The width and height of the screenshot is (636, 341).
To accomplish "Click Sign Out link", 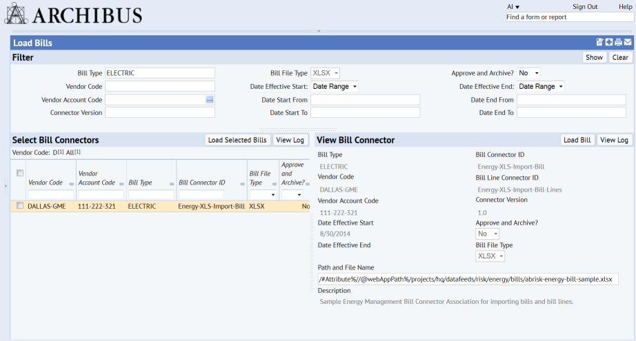I will click(585, 6).
